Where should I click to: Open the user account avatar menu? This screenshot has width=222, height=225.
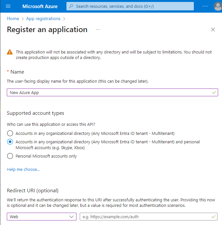point(218,6)
